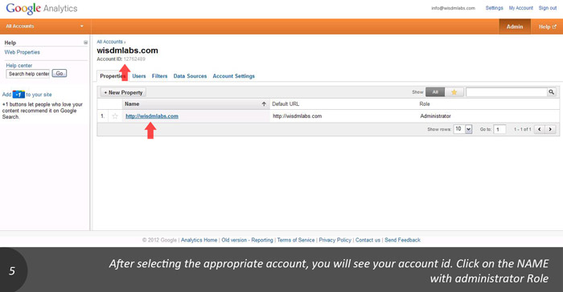Select the Properties tab

point(113,76)
